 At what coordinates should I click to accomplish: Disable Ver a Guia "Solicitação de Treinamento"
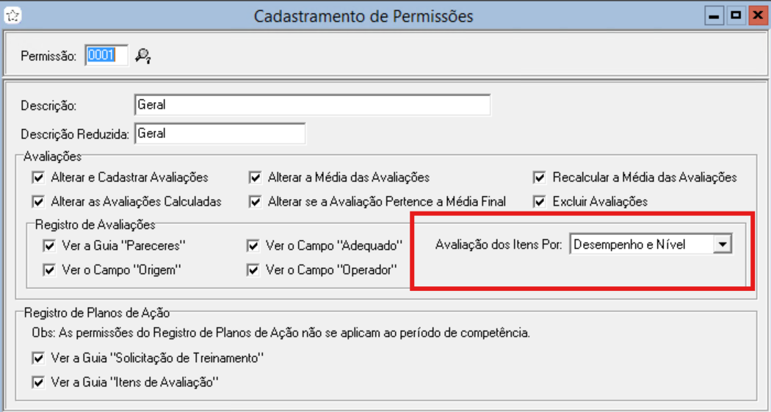pos(38,358)
